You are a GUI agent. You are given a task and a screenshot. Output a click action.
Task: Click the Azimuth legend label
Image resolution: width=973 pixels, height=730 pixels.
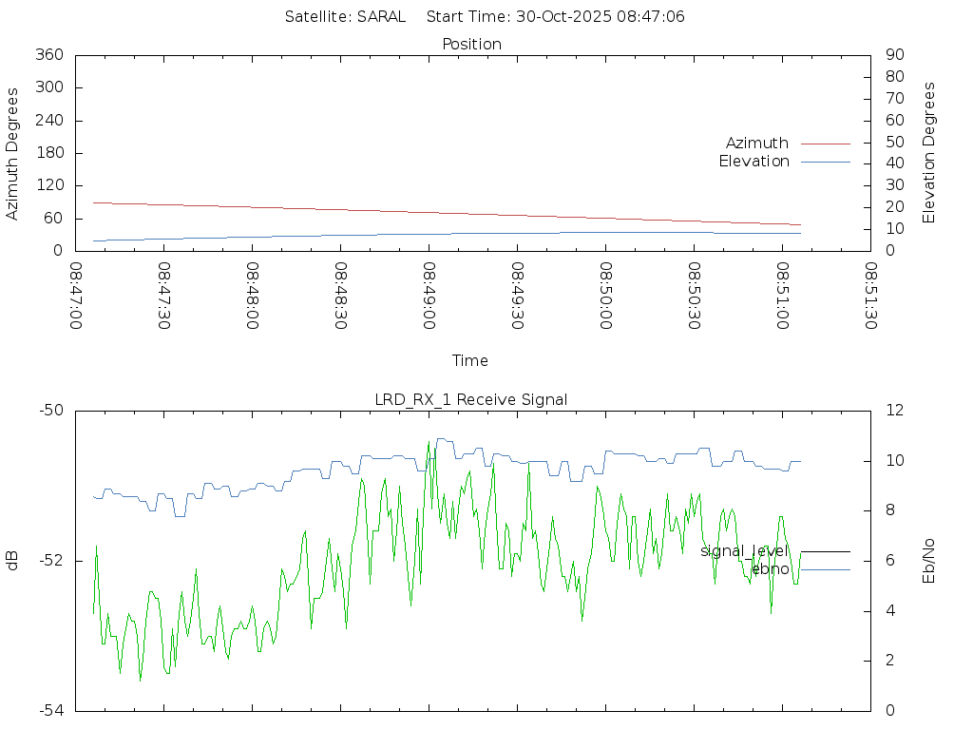(756, 144)
